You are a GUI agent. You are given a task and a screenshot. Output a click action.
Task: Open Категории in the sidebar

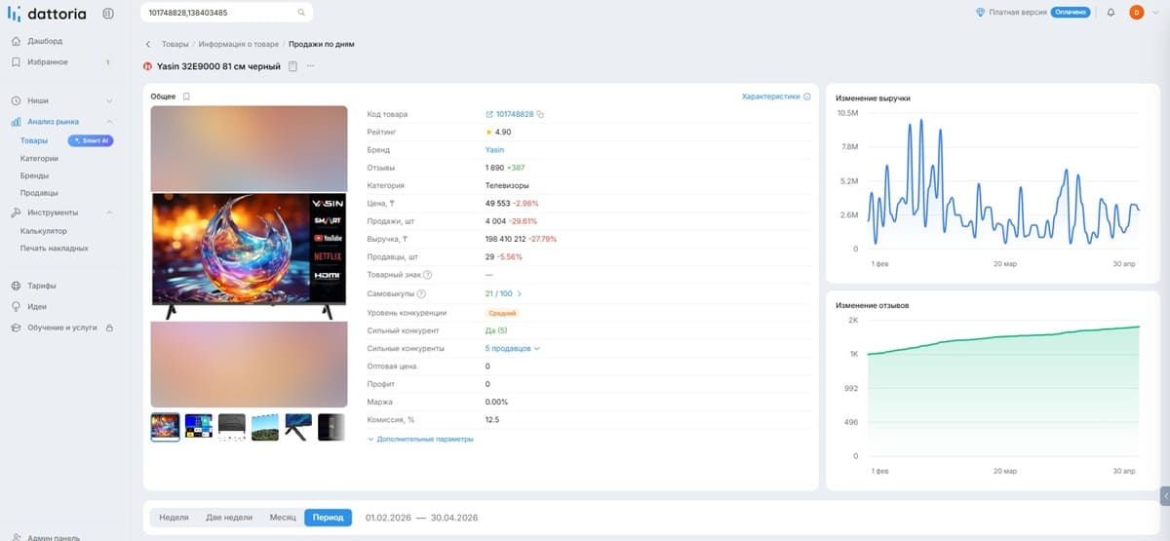pos(40,158)
